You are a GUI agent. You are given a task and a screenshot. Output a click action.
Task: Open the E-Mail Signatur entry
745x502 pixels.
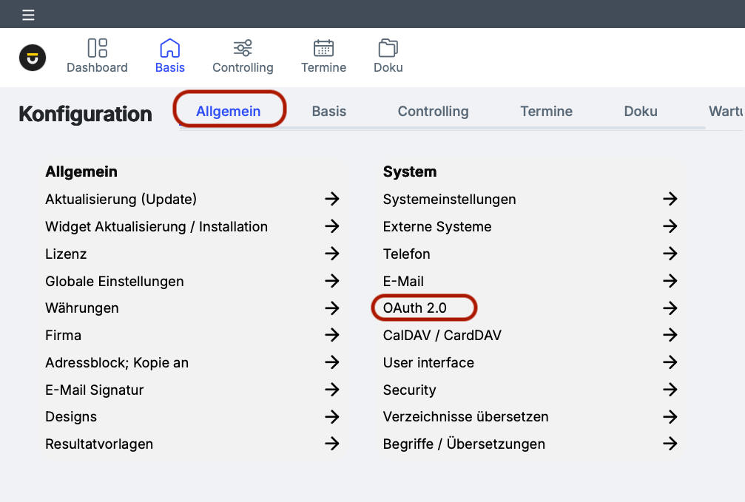click(x=95, y=390)
